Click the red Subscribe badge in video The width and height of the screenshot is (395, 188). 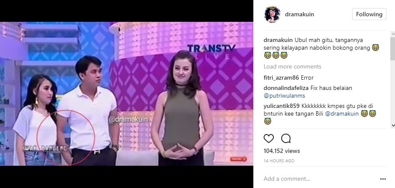(238, 159)
